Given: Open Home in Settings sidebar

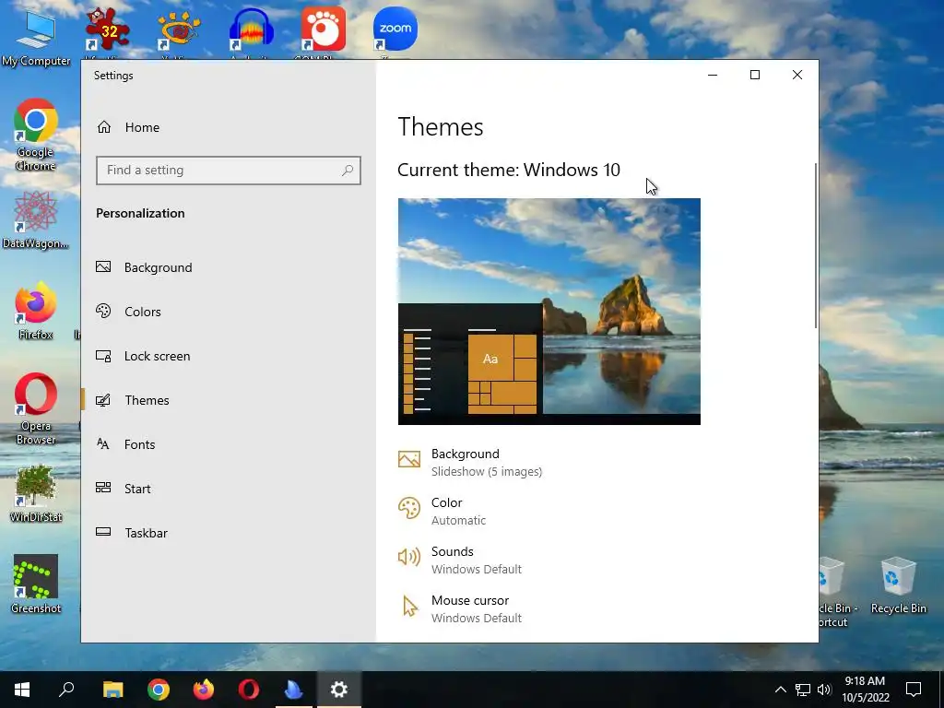Looking at the screenshot, I should click(142, 127).
